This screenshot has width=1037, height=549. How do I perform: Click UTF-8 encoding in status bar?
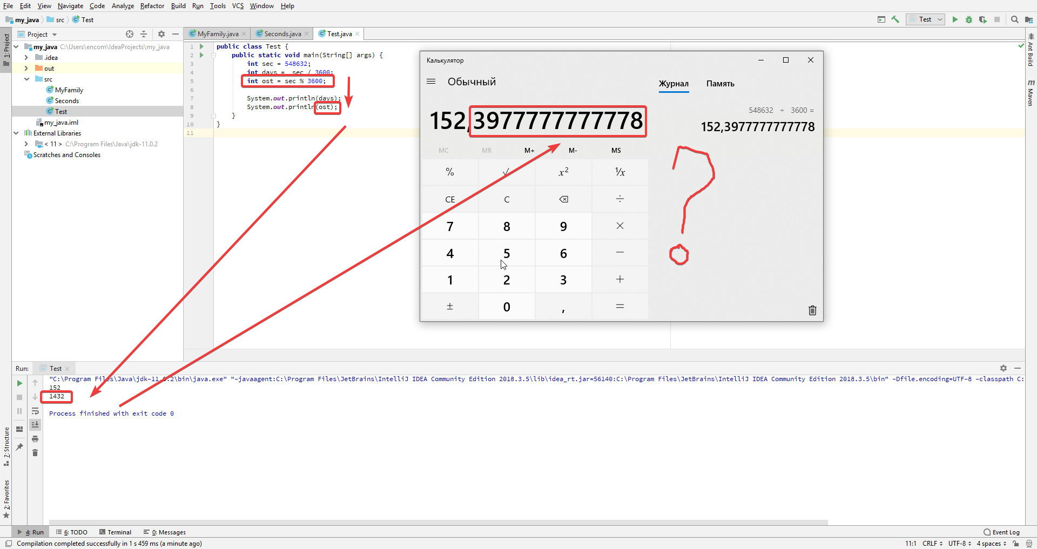pyautogui.click(x=959, y=544)
